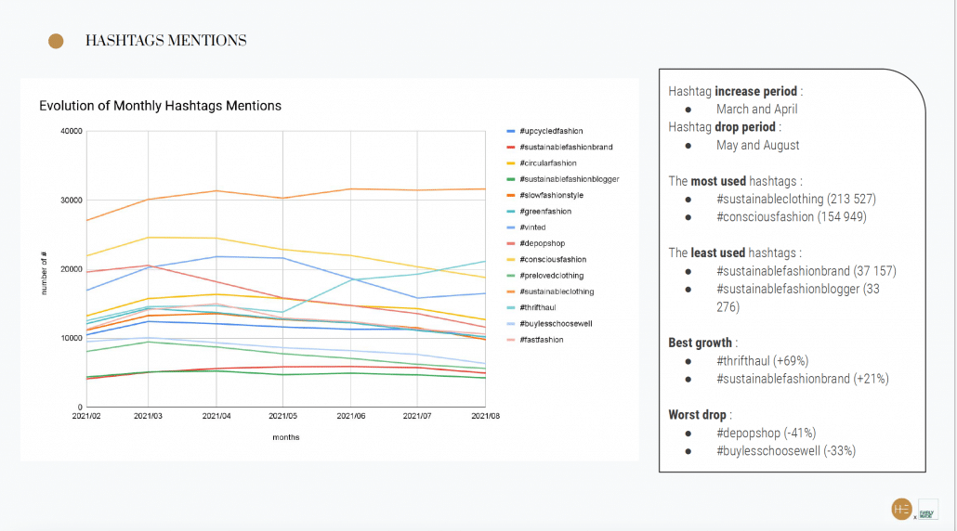957x531 pixels.
Task: Click the HASHTAGS MENTIONS slide title
Action: tap(166, 40)
